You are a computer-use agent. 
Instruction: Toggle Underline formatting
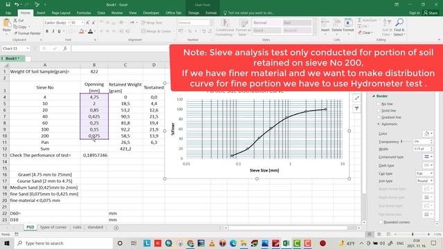(x=59, y=31)
